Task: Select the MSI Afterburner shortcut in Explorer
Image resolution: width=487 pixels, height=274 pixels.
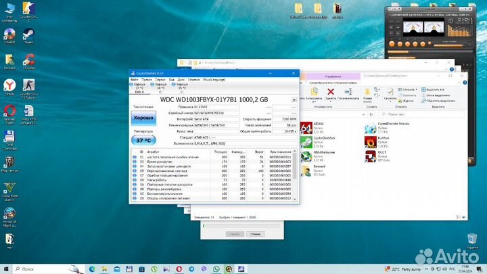Action: 318,156
